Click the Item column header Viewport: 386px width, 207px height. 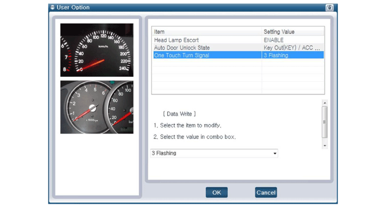207,31
